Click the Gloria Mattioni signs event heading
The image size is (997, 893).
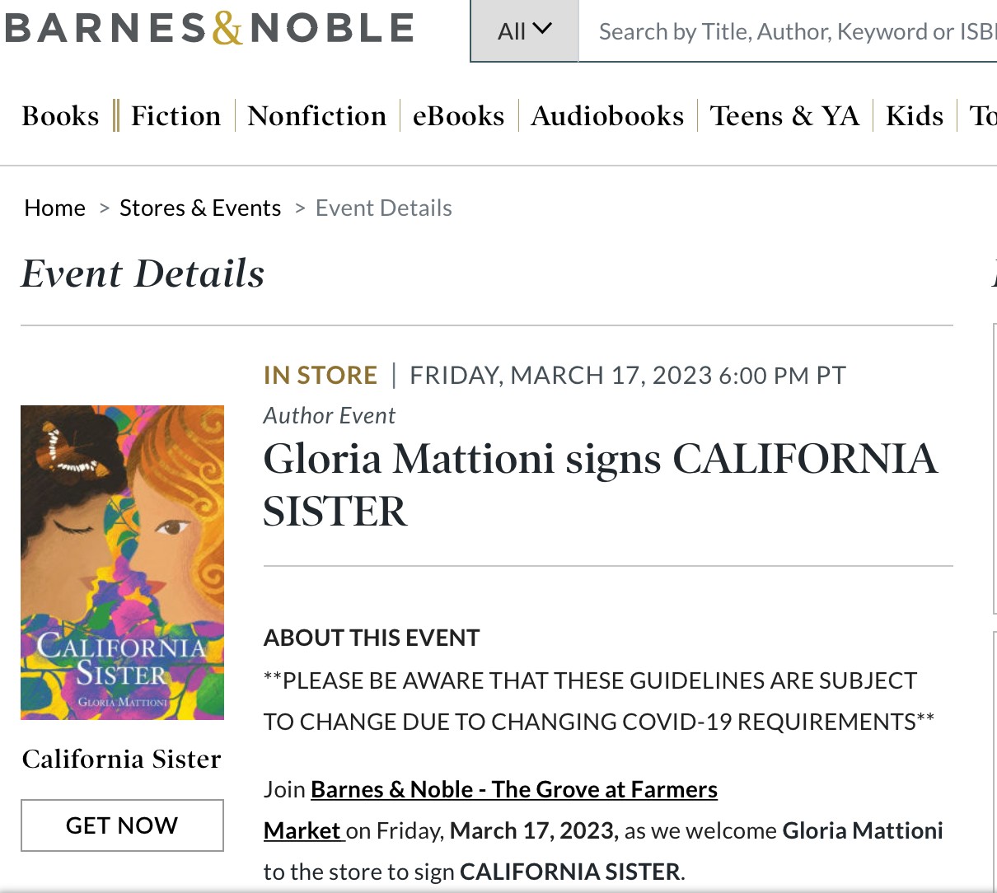[x=600, y=484]
